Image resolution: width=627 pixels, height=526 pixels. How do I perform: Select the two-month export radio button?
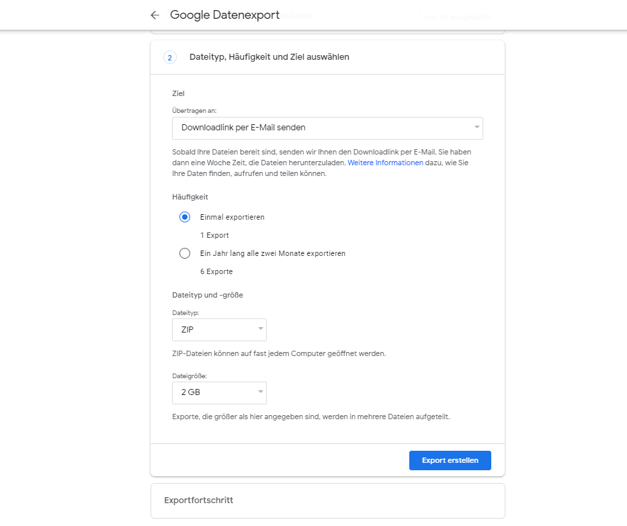click(185, 253)
